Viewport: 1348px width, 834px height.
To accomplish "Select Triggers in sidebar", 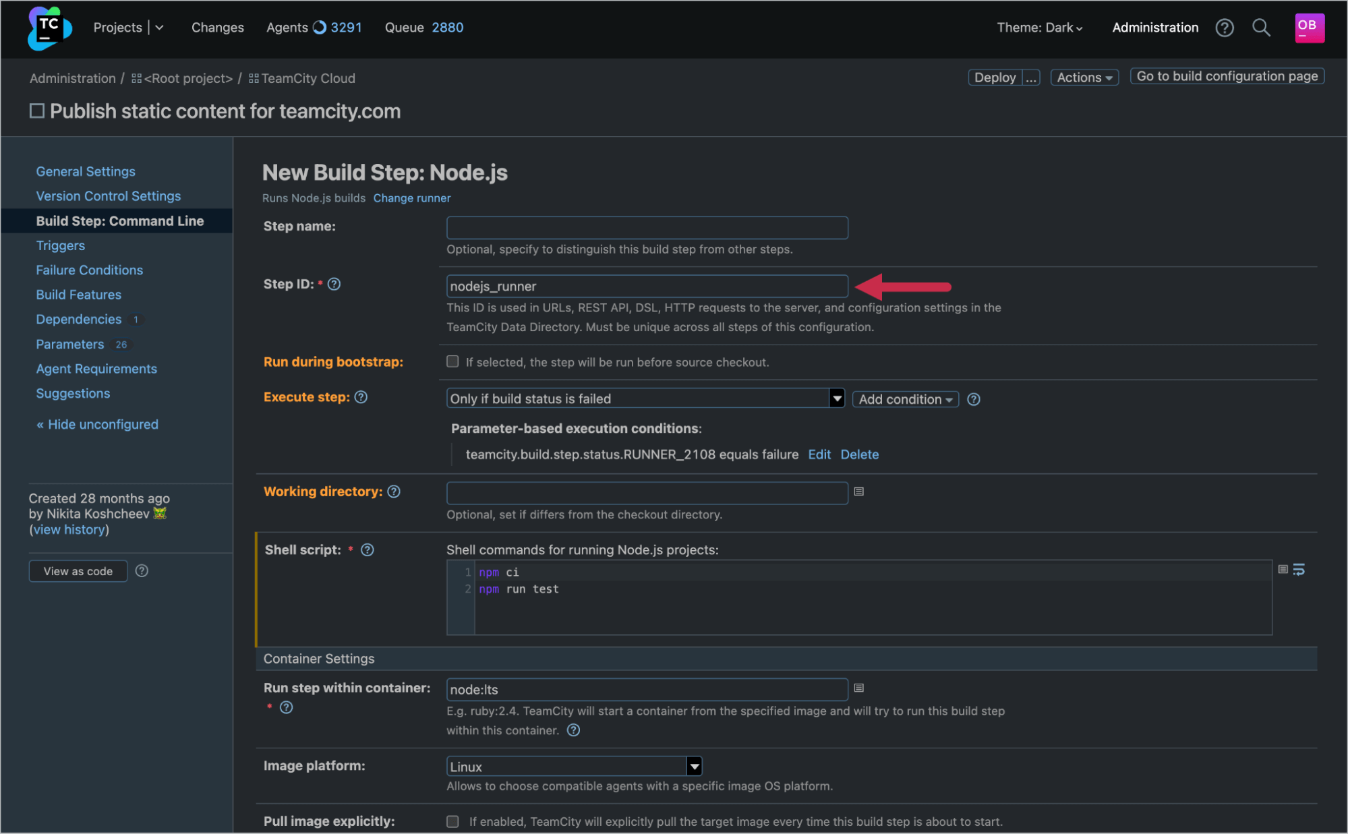I will tap(61, 245).
